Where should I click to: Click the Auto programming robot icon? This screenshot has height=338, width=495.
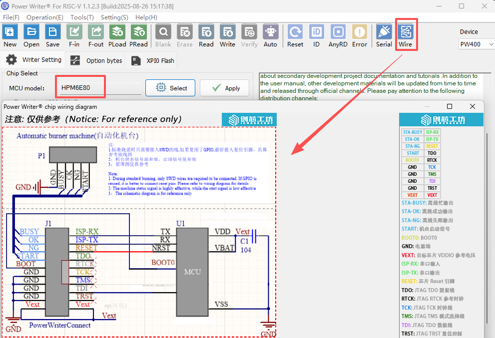click(x=271, y=36)
